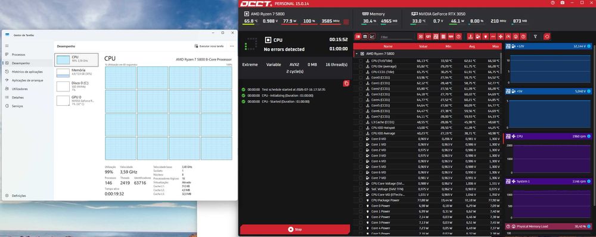Clear sensor filters with the funnel icon
This screenshot has width=596, height=237.
[535, 36]
